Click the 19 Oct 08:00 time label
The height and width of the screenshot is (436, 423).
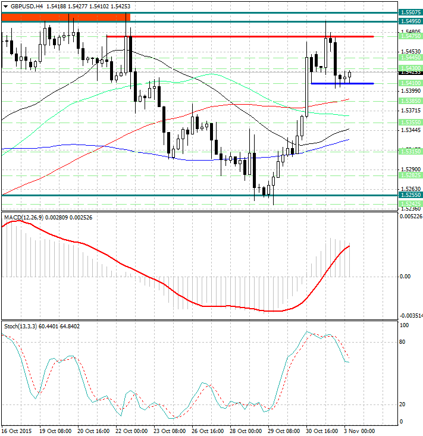(55, 431)
